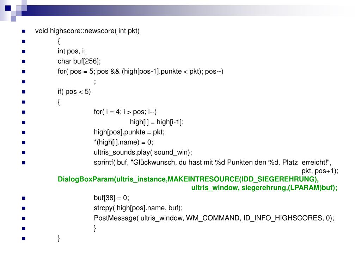The width and height of the screenshot is (361, 271).
Task: Select the line "*(high[i].name) = 0;"
Action: (123, 143)
